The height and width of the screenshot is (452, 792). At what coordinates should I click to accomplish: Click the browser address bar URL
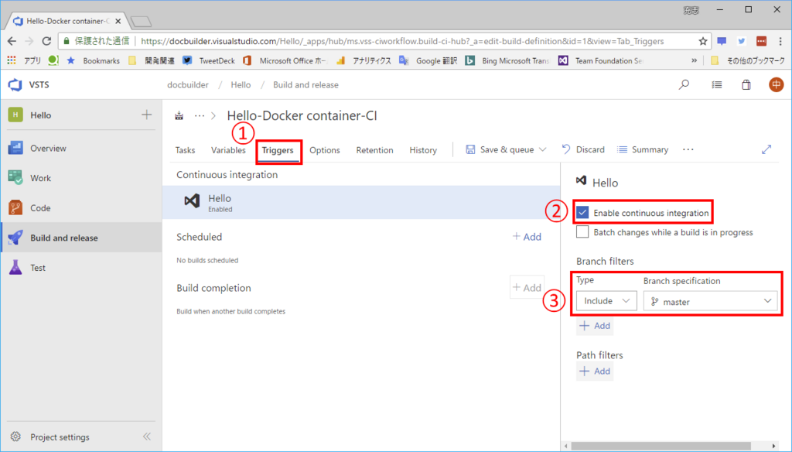click(402, 42)
